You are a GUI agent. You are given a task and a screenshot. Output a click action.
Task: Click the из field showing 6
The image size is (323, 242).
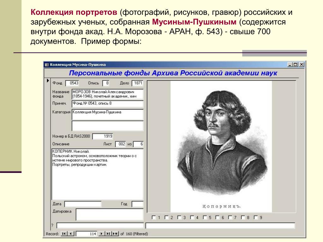tap(138, 144)
